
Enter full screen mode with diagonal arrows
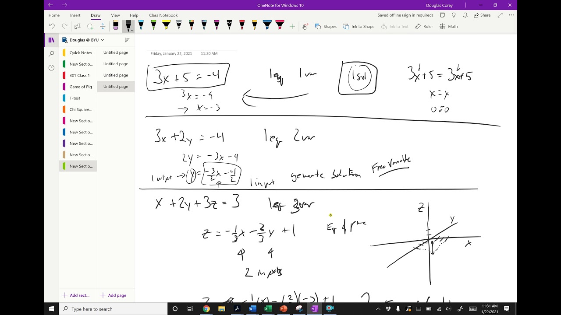point(500,15)
